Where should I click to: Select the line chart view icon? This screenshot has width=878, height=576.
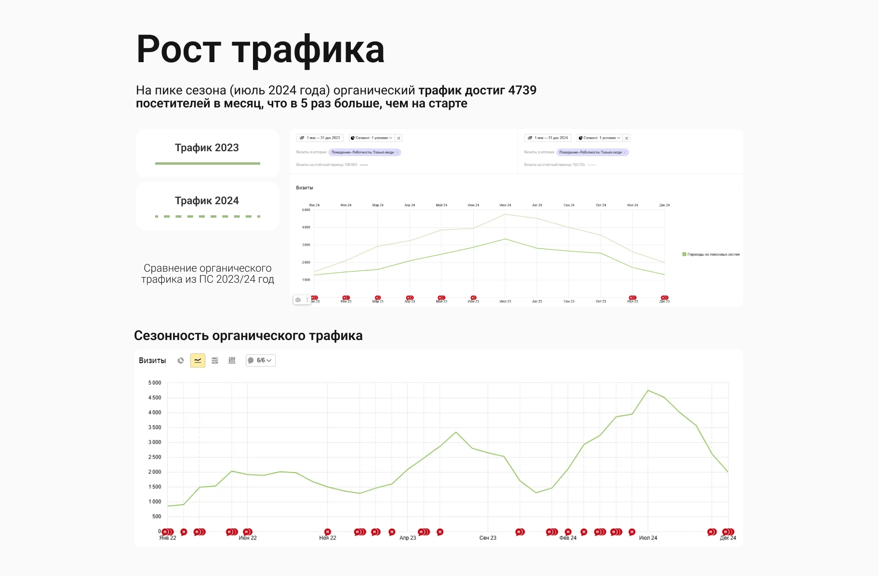198,360
